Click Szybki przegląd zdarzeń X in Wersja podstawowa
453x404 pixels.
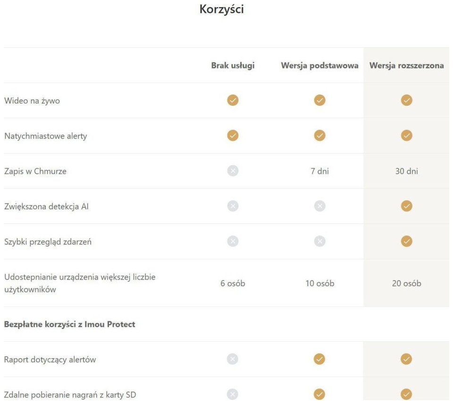tap(320, 241)
